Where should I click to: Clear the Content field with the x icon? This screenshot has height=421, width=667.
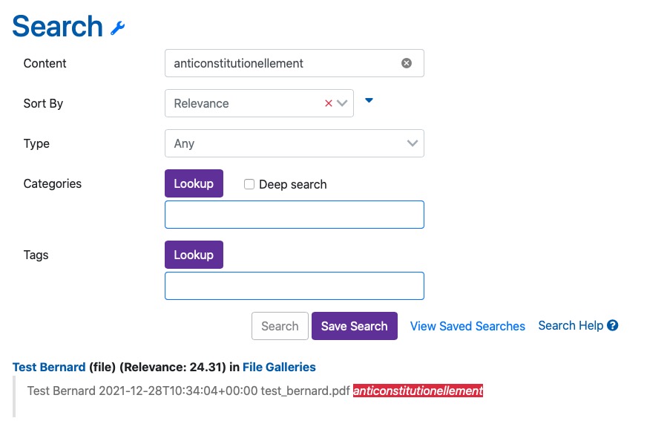[407, 63]
